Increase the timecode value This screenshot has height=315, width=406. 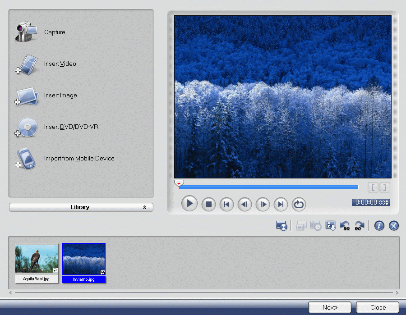pos(387,201)
